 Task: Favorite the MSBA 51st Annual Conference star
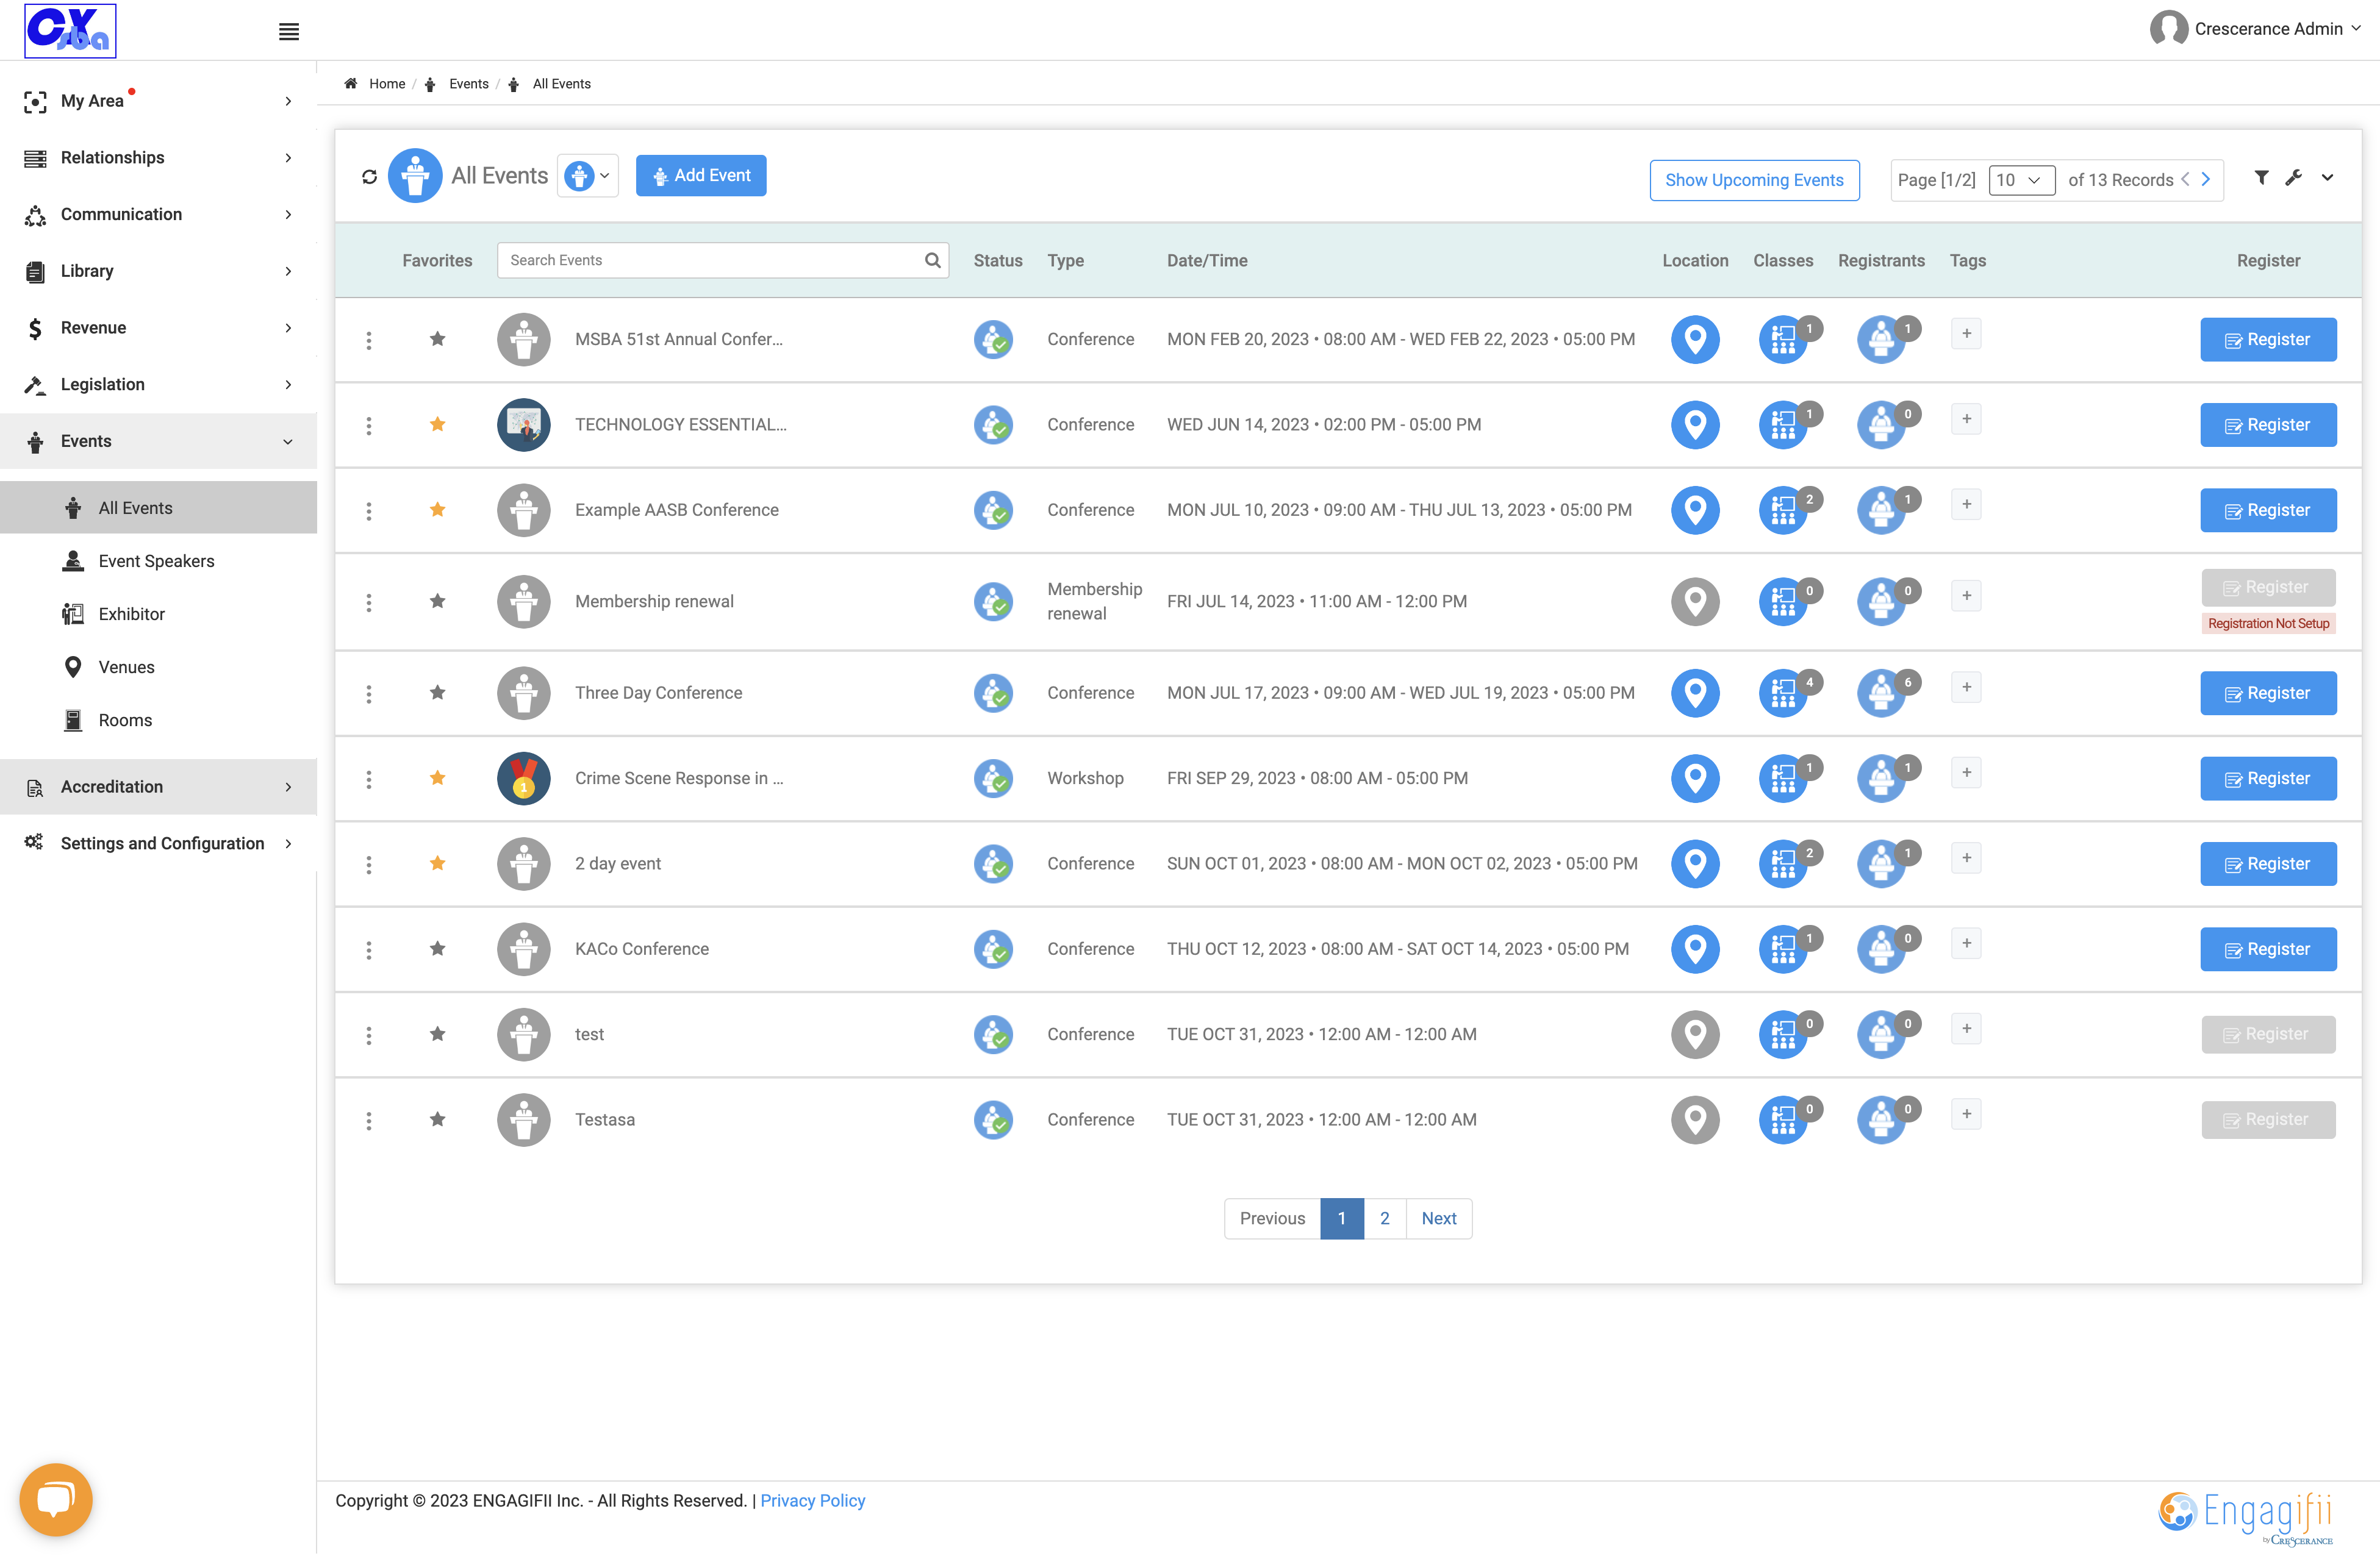click(437, 339)
